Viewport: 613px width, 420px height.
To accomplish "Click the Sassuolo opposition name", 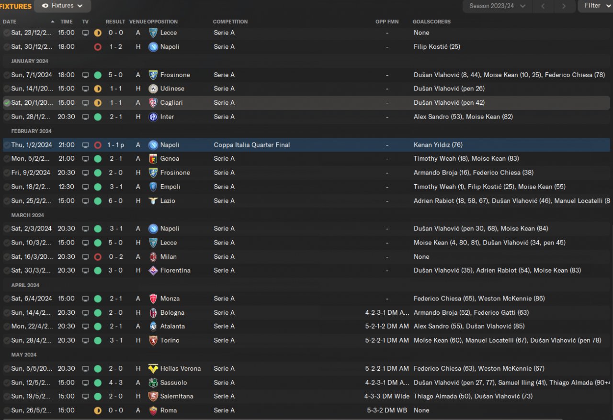I will pyautogui.click(x=174, y=383).
